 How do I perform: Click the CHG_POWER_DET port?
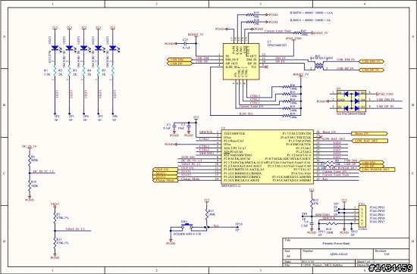tap(377, 169)
